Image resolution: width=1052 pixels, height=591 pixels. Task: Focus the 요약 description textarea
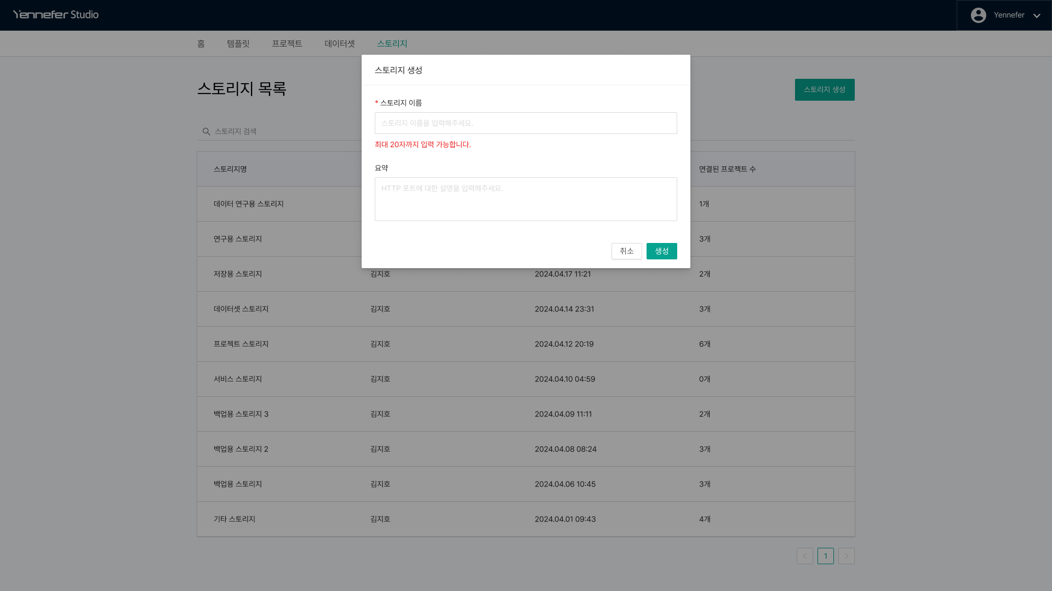click(x=525, y=199)
